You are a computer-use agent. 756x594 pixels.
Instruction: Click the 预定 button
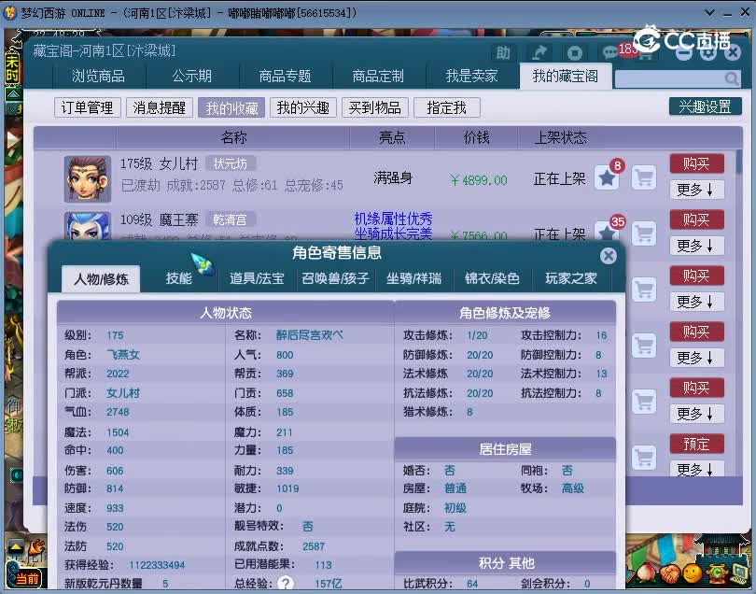click(696, 444)
